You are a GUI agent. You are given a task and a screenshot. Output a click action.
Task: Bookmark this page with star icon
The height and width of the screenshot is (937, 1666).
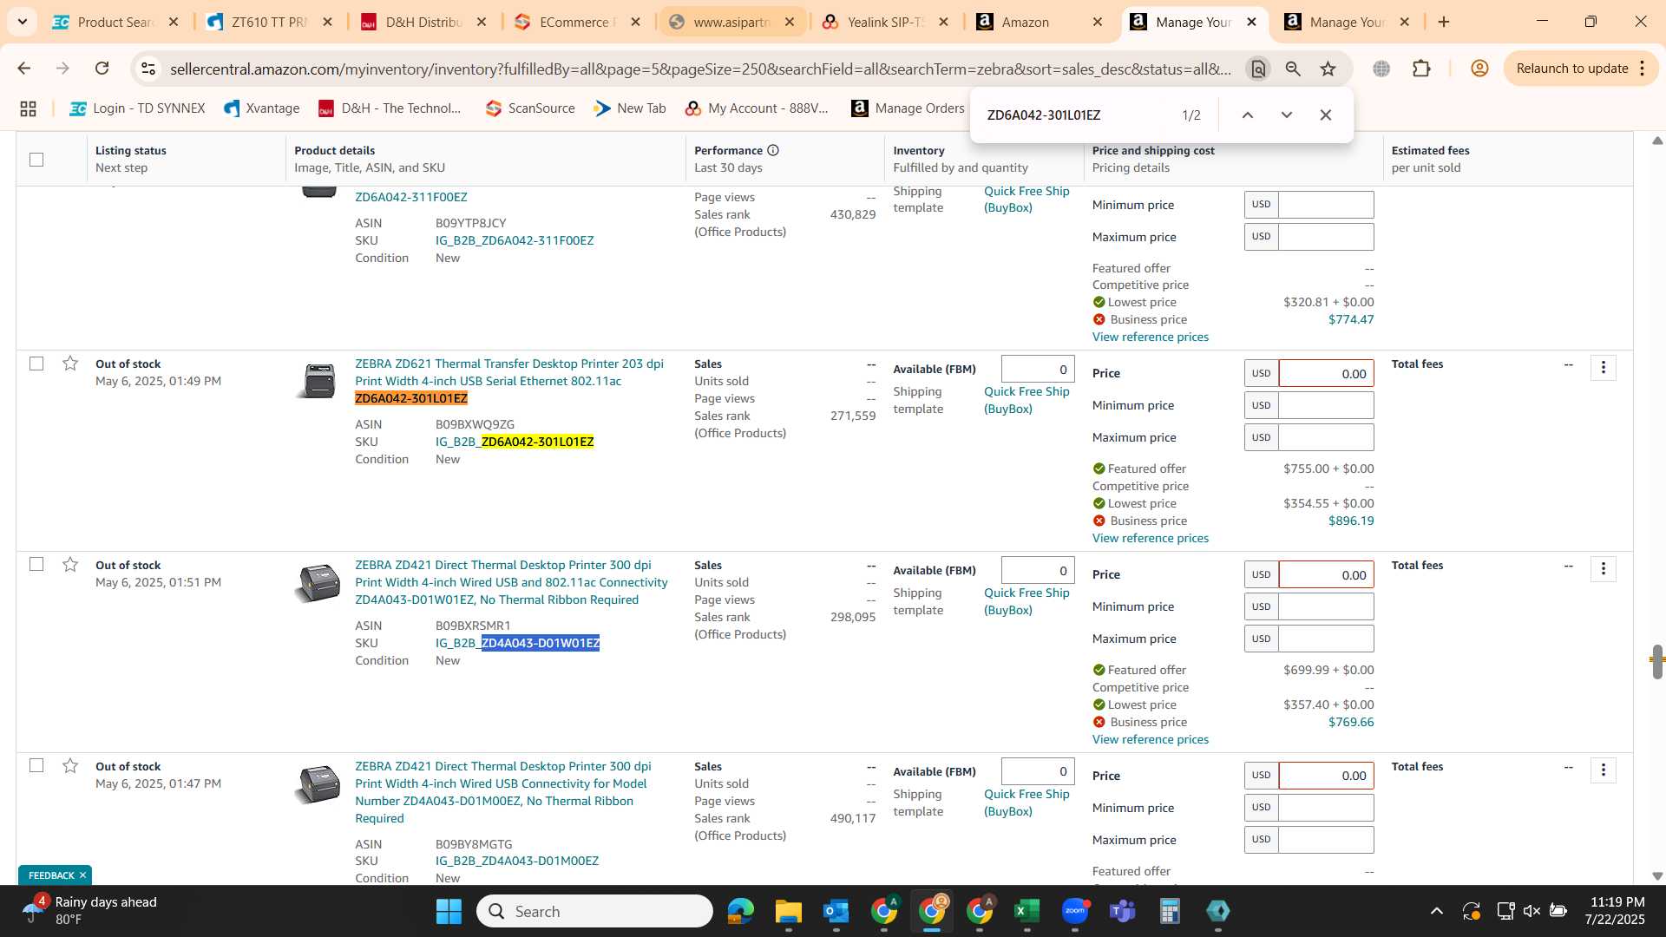(1328, 69)
